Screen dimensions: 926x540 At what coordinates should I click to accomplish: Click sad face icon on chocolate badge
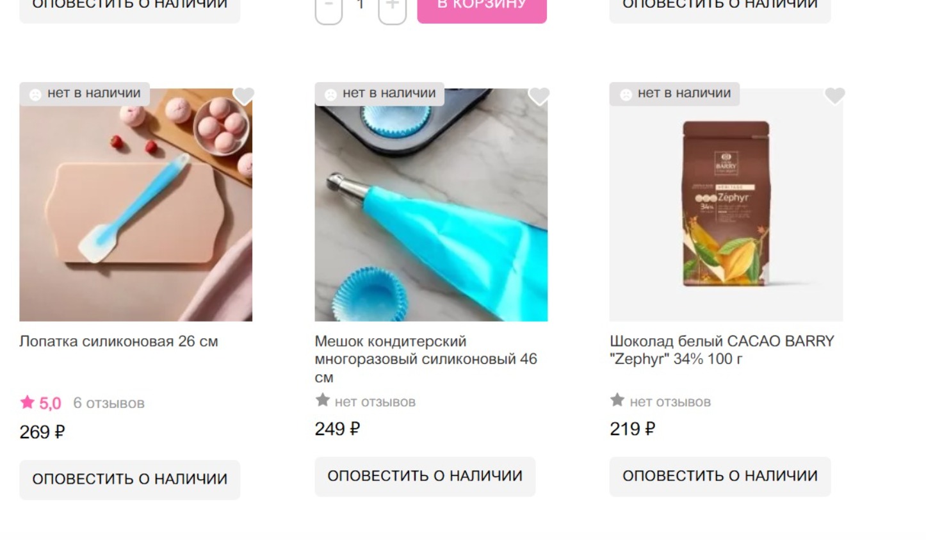pos(626,94)
